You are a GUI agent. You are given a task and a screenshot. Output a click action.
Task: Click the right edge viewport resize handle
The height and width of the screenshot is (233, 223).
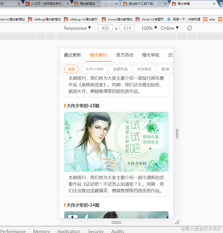point(177,133)
